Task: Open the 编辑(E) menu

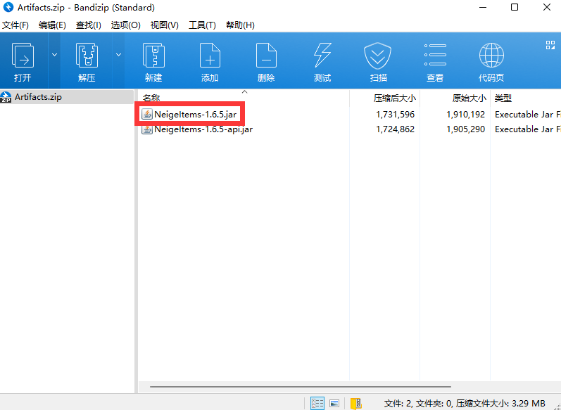Action: pos(52,25)
